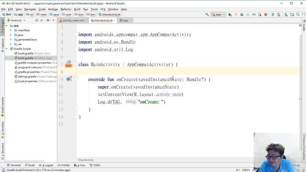This screenshot has height=172, width=306.
Task: Open local.properties file
Action: 35,81
